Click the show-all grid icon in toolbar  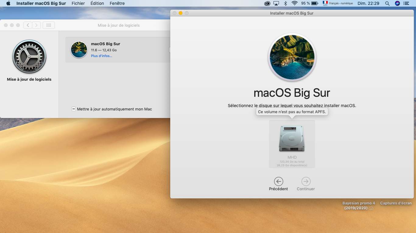[49, 25]
